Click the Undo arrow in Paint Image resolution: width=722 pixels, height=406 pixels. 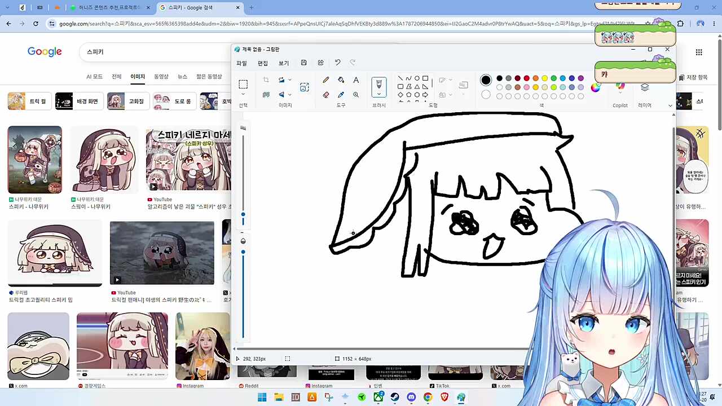click(337, 63)
